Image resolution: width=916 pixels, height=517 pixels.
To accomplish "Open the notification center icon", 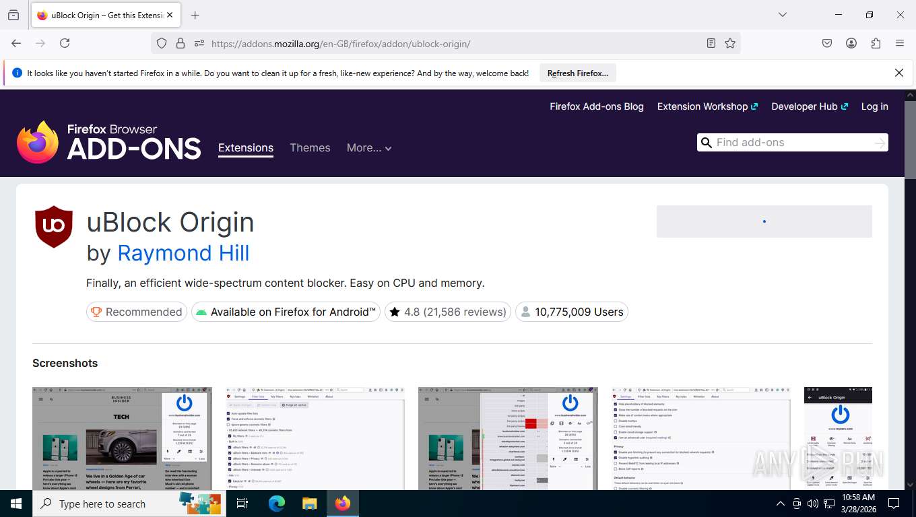I will 894,504.
